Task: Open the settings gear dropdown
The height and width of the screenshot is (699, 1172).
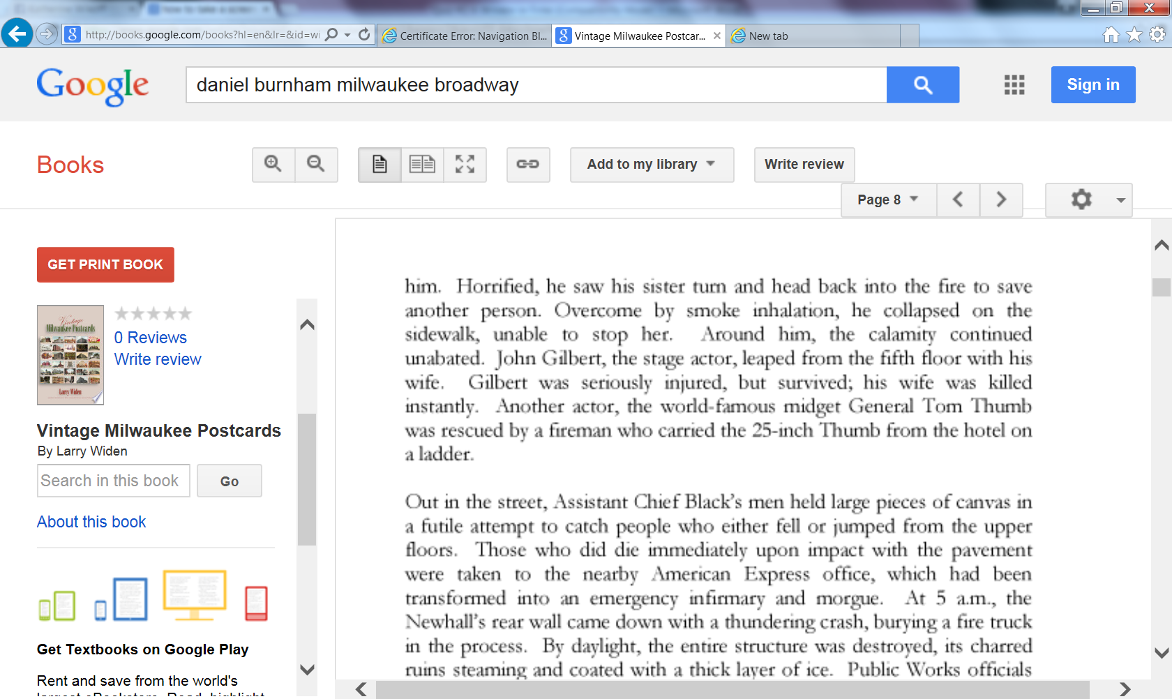Action: (x=1088, y=200)
